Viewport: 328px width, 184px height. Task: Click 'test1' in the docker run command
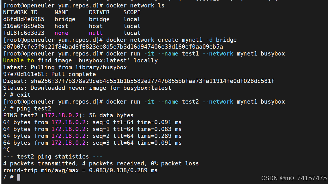point(190,54)
